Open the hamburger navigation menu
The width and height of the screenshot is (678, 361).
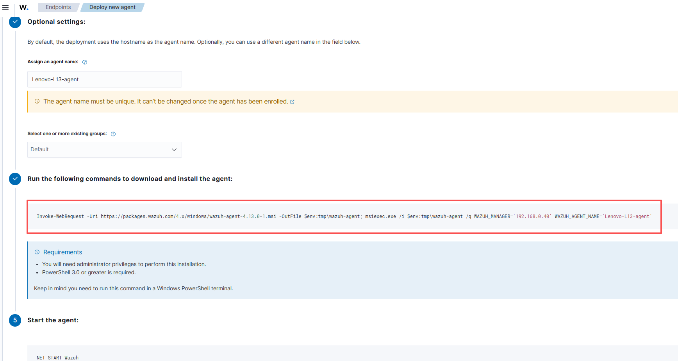click(x=5, y=7)
